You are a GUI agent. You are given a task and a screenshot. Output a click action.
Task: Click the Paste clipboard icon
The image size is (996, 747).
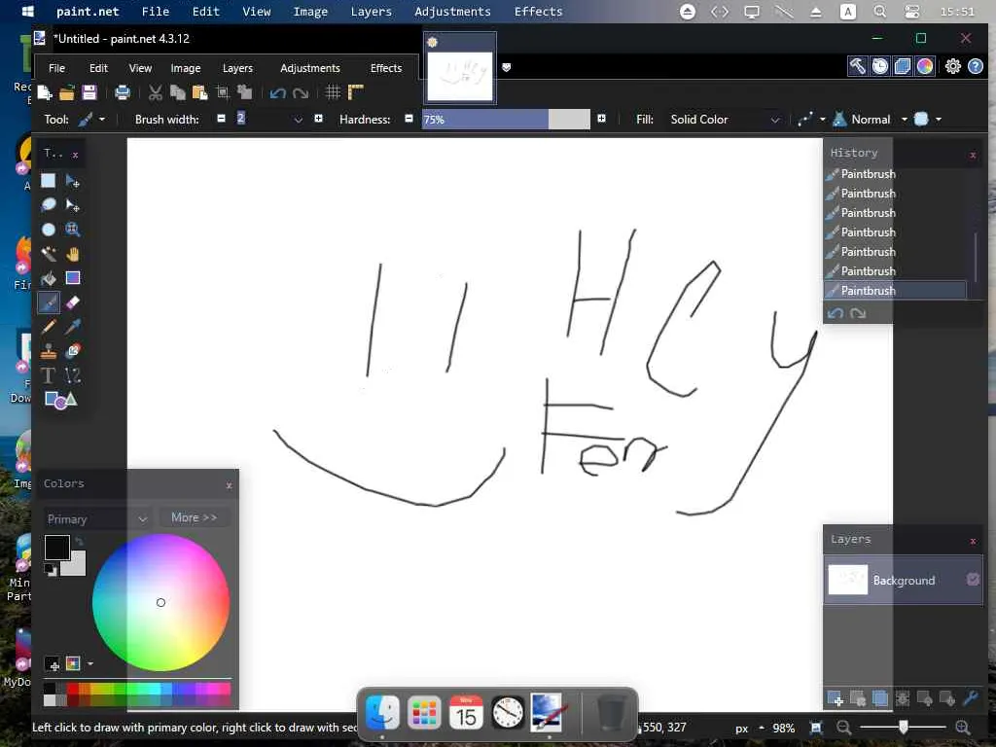click(199, 92)
